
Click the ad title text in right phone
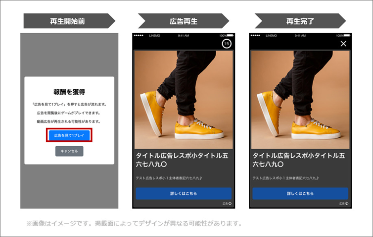[x=299, y=160]
